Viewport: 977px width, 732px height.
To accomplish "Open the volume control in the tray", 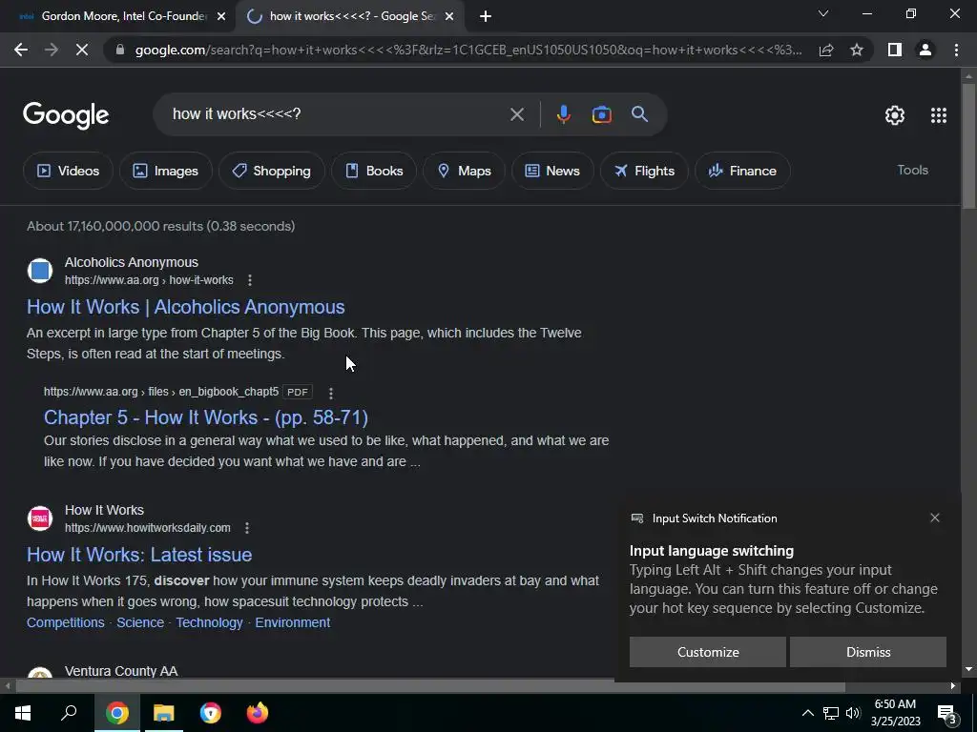I will (853, 713).
